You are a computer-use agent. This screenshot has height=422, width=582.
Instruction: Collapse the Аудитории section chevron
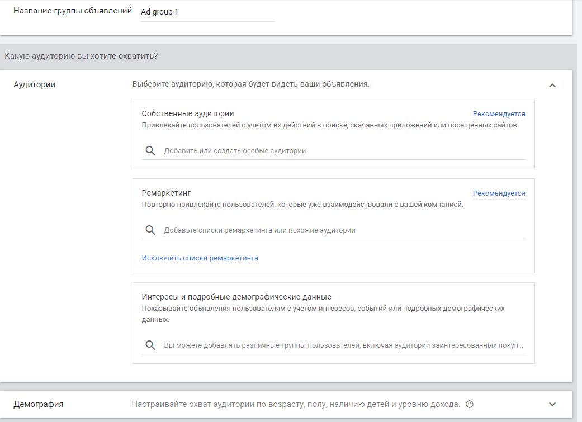coord(552,86)
